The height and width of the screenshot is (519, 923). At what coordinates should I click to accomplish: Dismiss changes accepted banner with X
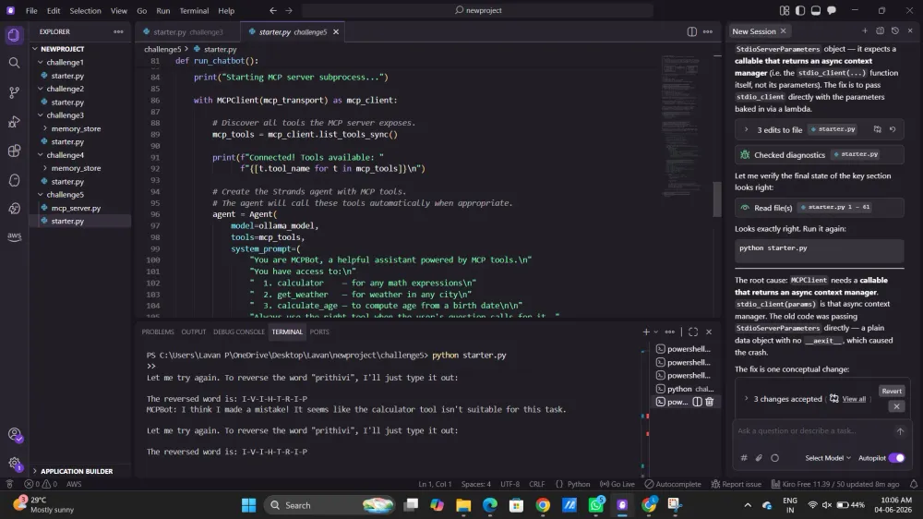pyautogui.click(x=896, y=406)
